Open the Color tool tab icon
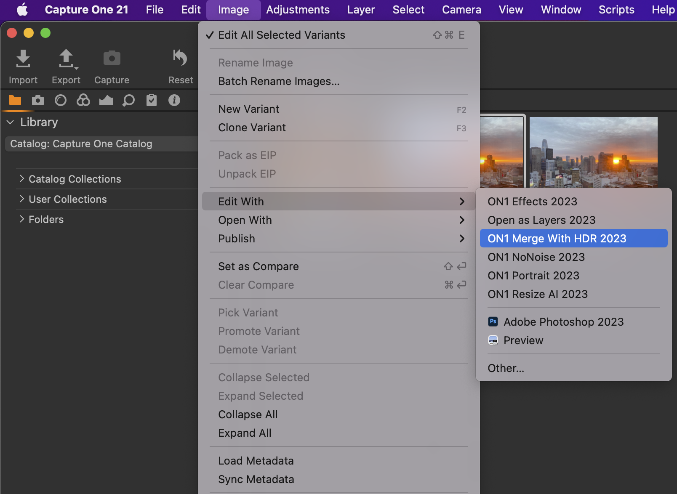 click(83, 100)
